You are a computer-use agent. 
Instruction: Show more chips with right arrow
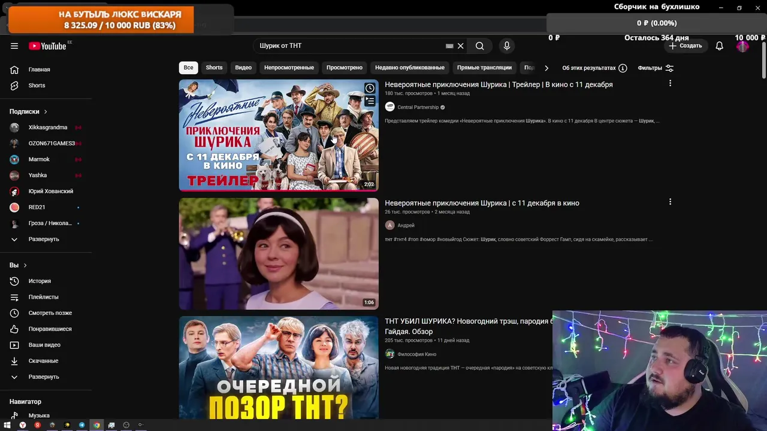click(546, 68)
